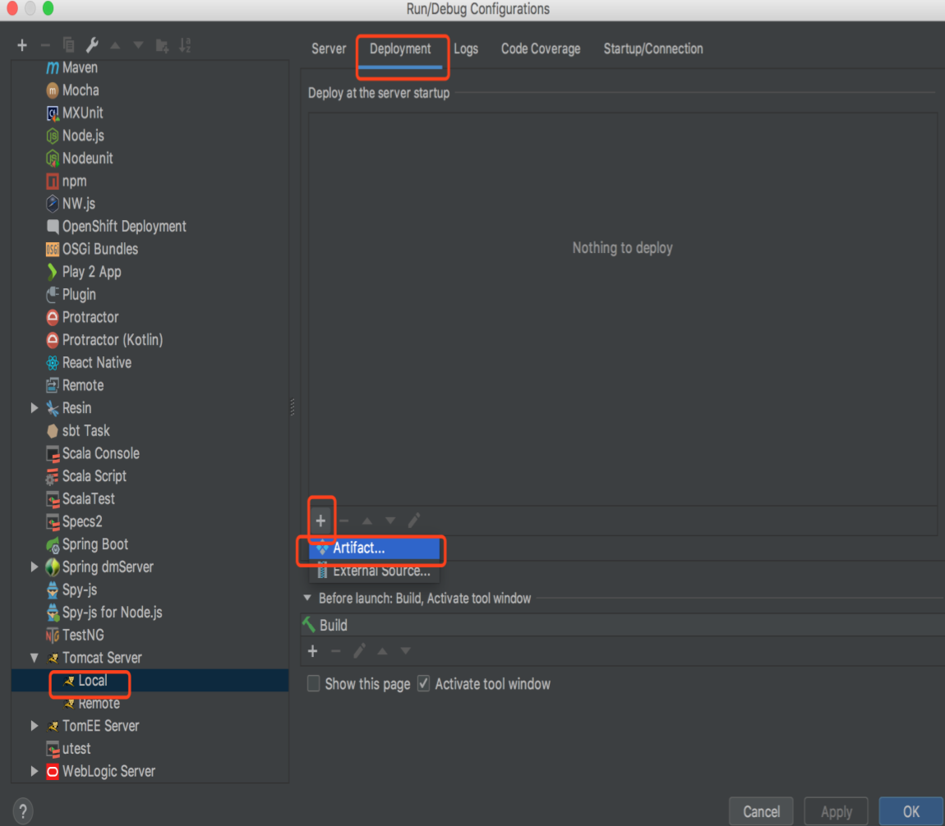Click the move deployment down arrow
Screen dimensions: 945x826
pyautogui.click(x=390, y=521)
